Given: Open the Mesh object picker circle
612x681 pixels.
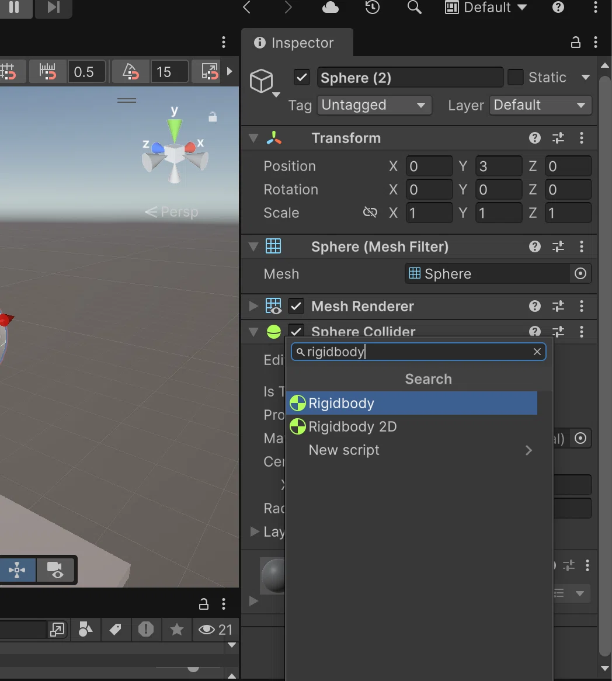Looking at the screenshot, I should pyautogui.click(x=580, y=273).
